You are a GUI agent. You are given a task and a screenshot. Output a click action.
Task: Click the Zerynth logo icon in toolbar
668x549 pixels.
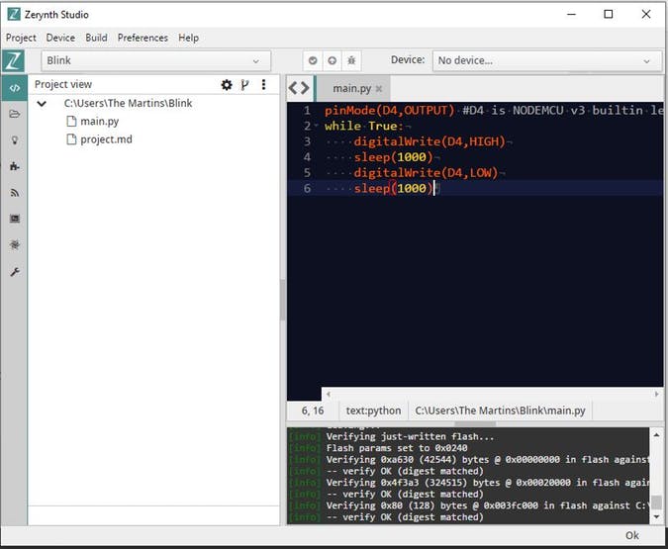click(13, 61)
